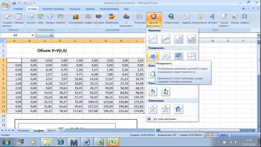Expand the formula bar
This screenshot has width=261, height=147.
(x=259, y=35)
